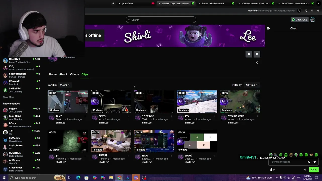
Task: Click the ENG language indicator in the taskbar
Action: pyautogui.click(x=299, y=178)
